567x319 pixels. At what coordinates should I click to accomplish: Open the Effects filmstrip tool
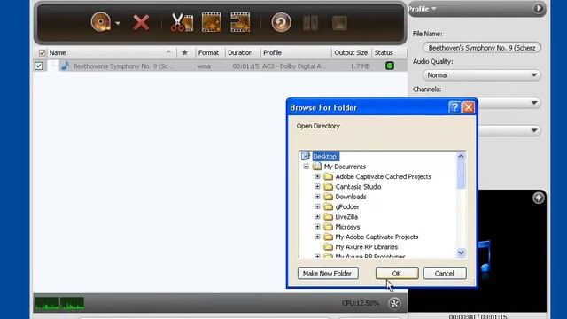[x=211, y=22]
